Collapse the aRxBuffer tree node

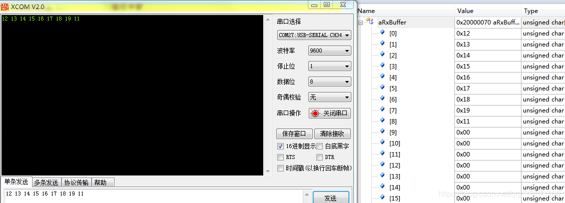point(360,22)
